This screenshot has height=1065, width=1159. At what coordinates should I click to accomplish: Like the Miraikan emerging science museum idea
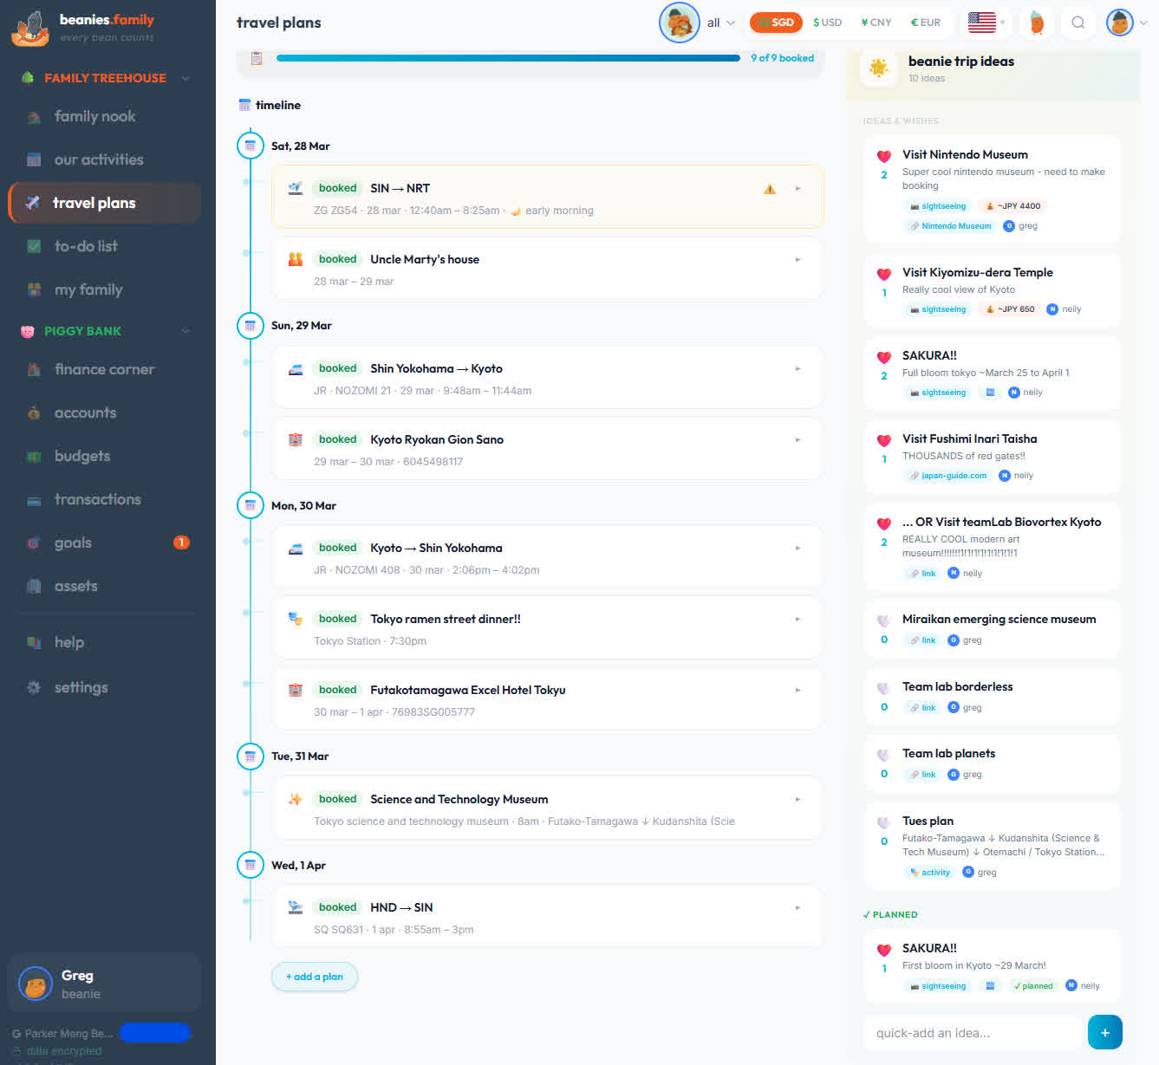[x=883, y=620]
